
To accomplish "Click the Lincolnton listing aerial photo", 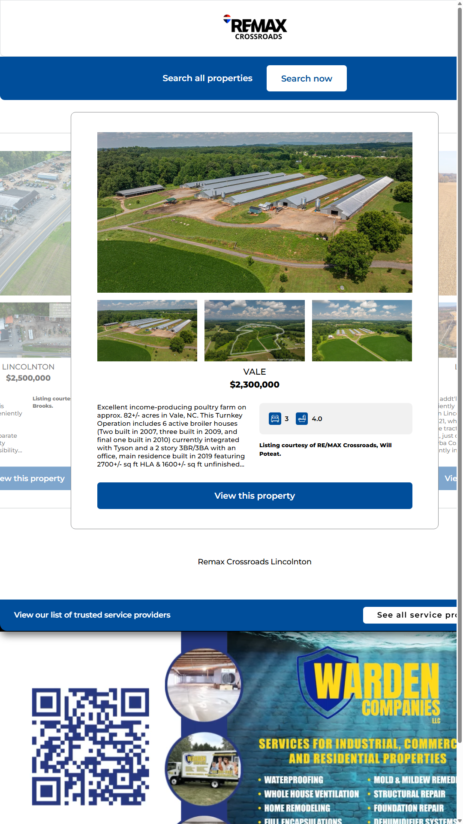I will coord(35,223).
